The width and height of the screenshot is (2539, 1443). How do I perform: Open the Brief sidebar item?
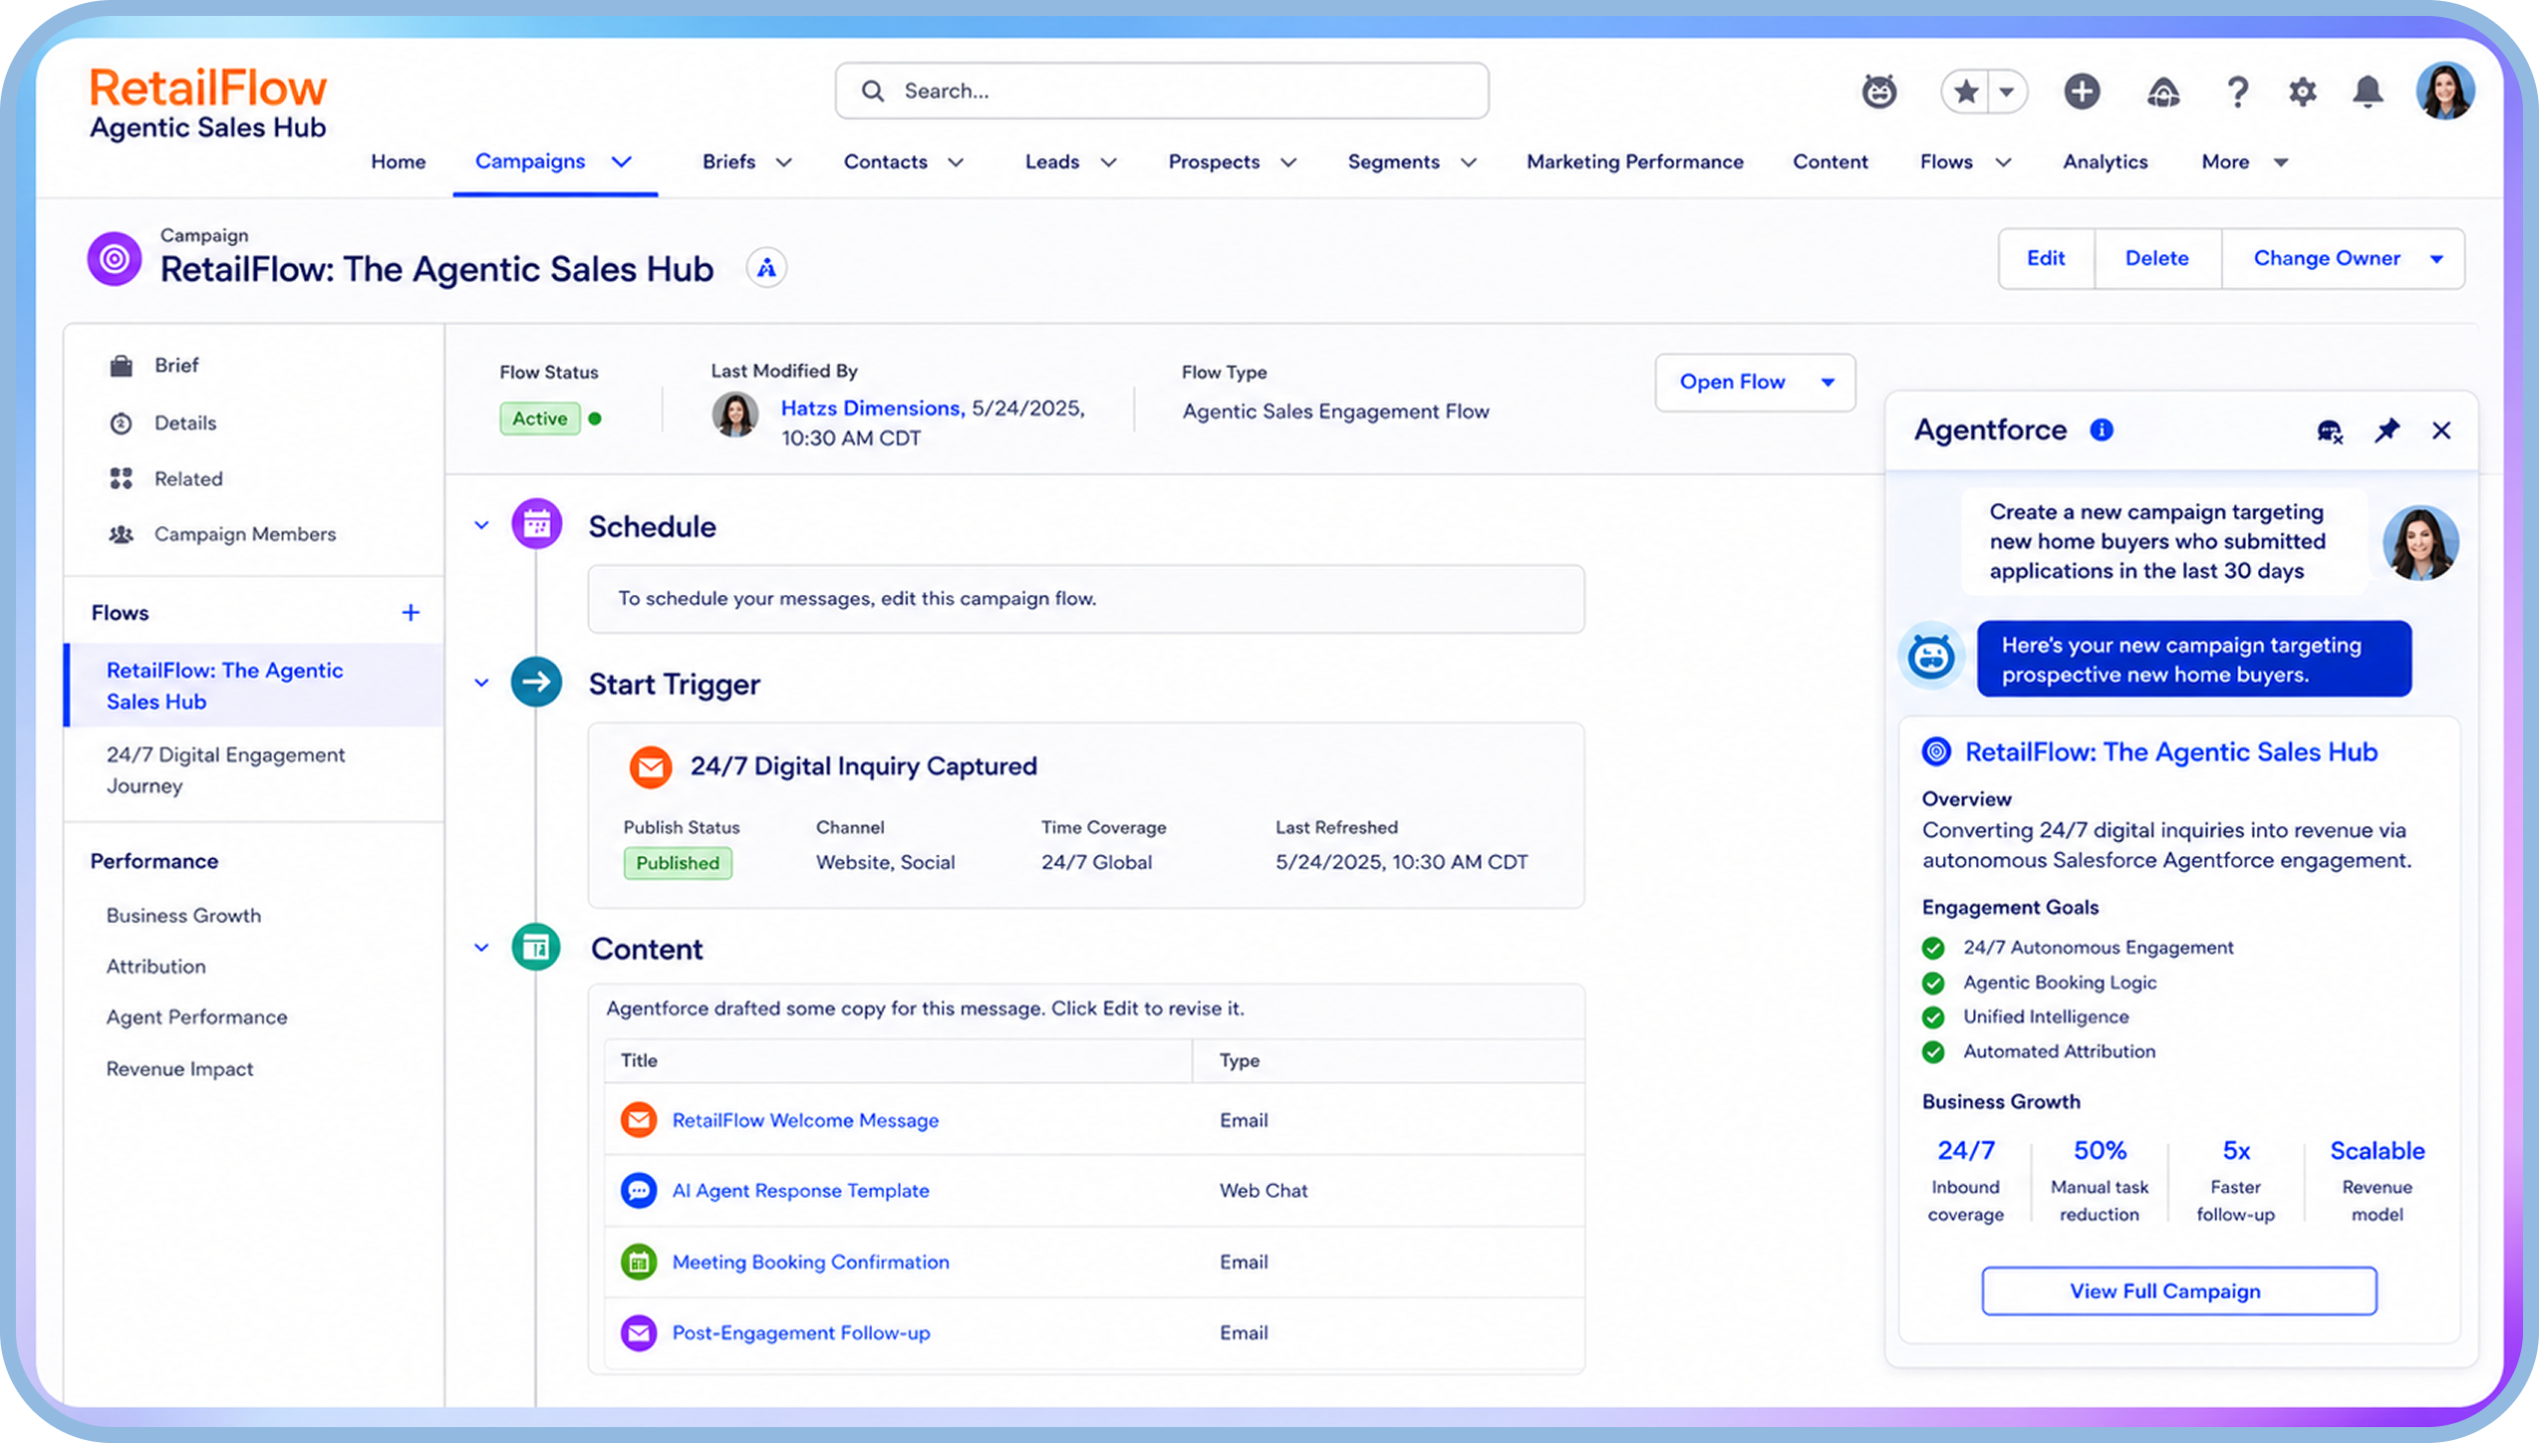[x=176, y=366]
